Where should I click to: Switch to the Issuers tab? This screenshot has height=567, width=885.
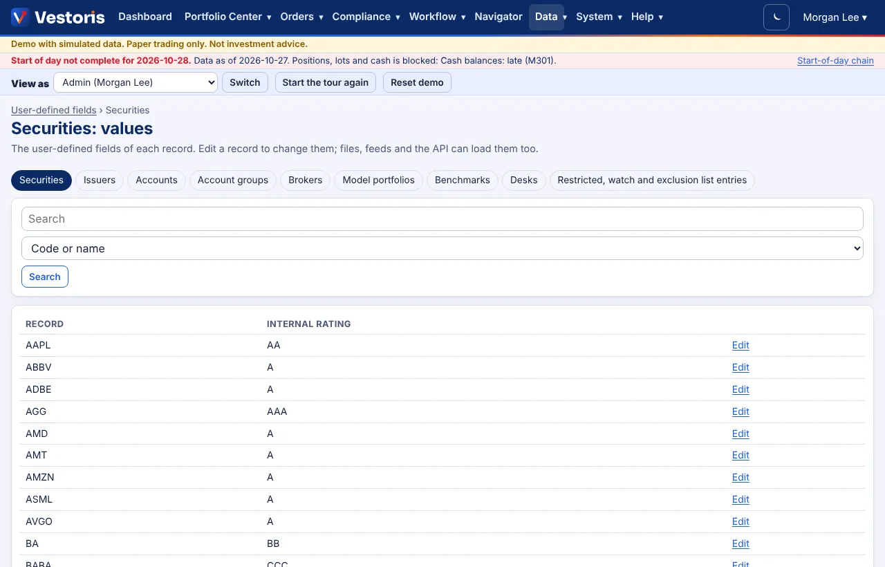tap(100, 180)
